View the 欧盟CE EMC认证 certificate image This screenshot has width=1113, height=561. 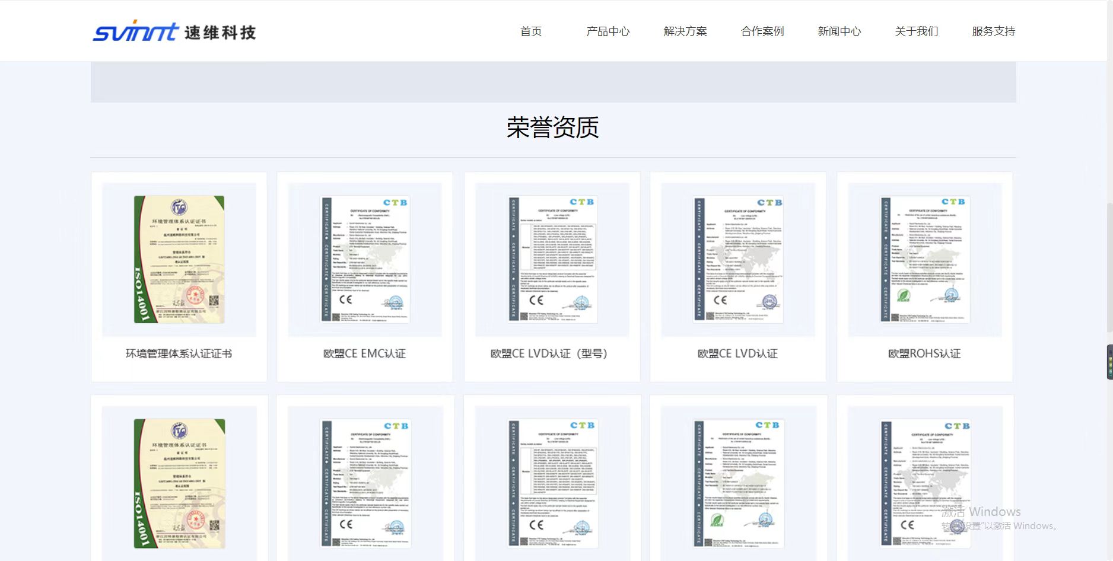365,260
